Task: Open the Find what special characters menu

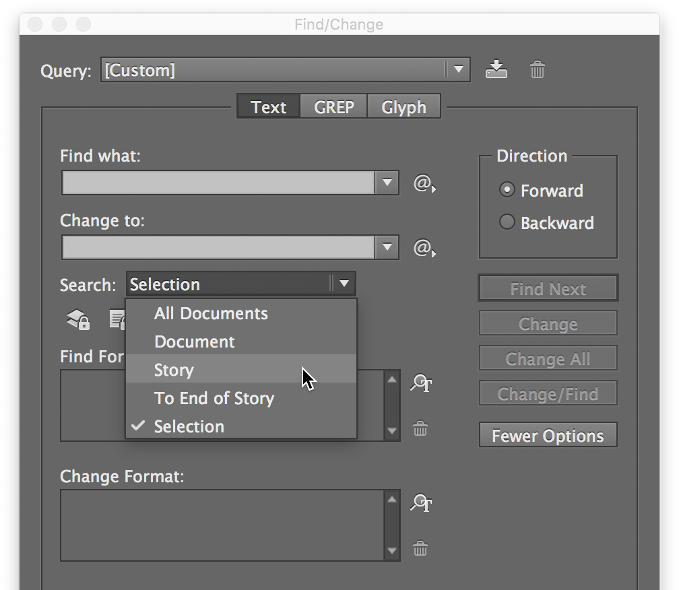Action: coord(424,182)
